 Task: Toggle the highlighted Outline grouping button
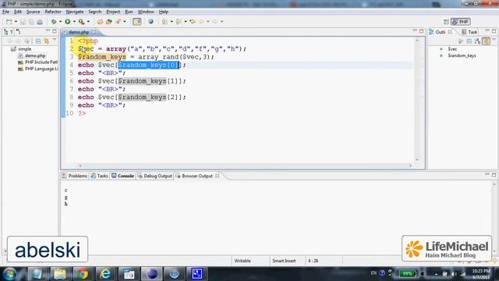[486, 41]
